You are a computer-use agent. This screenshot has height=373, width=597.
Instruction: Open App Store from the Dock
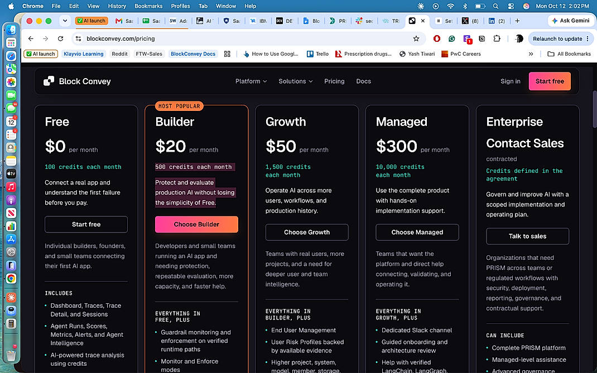(11, 239)
